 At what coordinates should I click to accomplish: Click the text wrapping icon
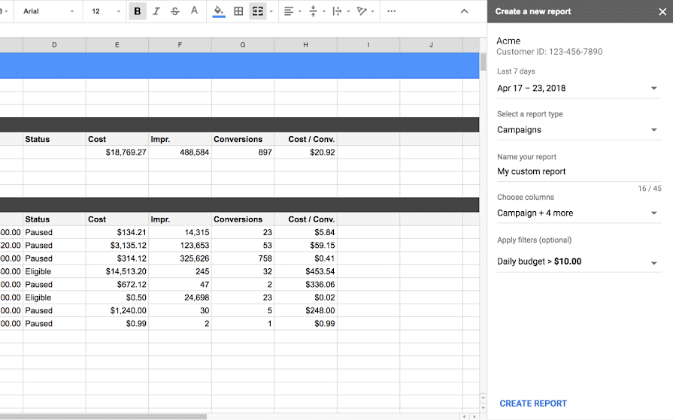click(337, 11)
